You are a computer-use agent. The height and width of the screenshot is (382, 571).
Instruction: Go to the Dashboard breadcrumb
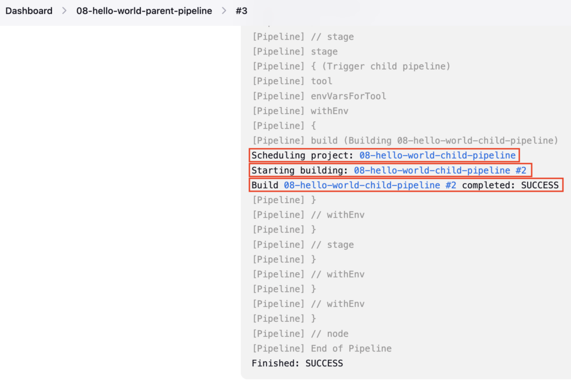29,11
